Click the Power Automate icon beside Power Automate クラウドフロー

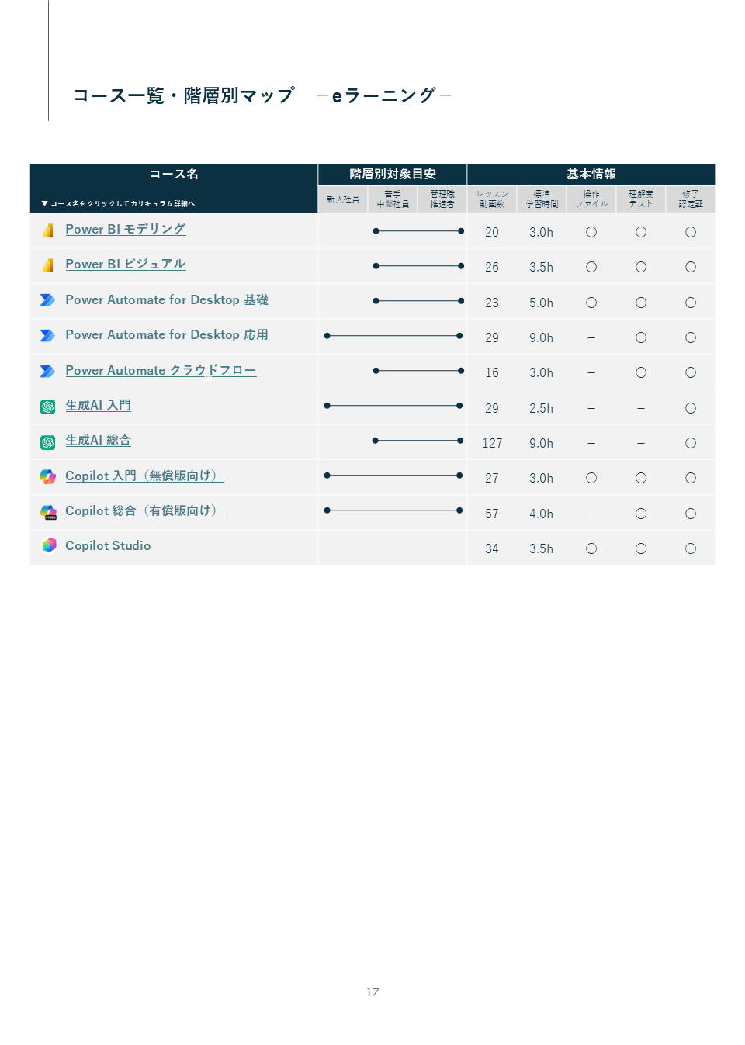click(x=47, y=371)
